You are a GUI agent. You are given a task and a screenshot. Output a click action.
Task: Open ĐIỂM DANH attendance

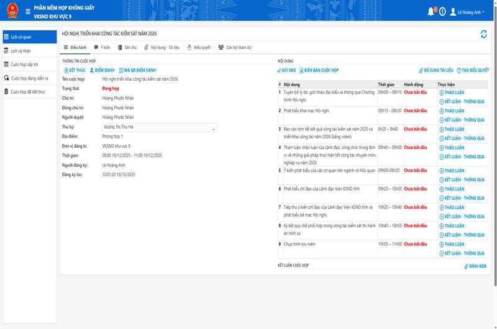click(x=103, y=70)
